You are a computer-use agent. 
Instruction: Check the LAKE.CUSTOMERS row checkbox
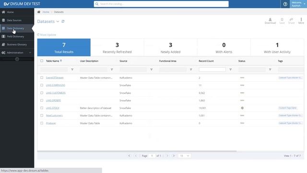(x=42, y=93)
